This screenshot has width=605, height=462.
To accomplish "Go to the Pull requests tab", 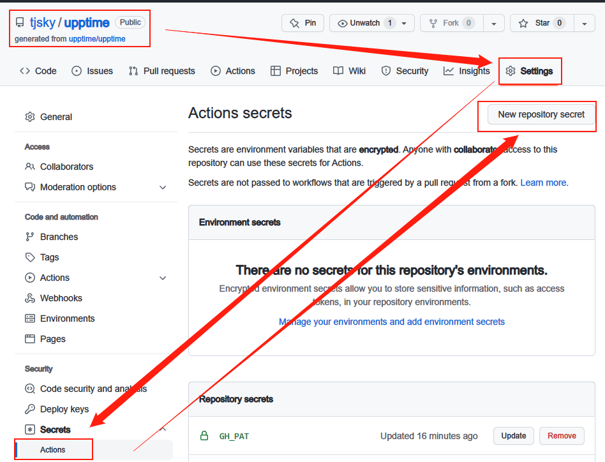I will pos(162,71).
